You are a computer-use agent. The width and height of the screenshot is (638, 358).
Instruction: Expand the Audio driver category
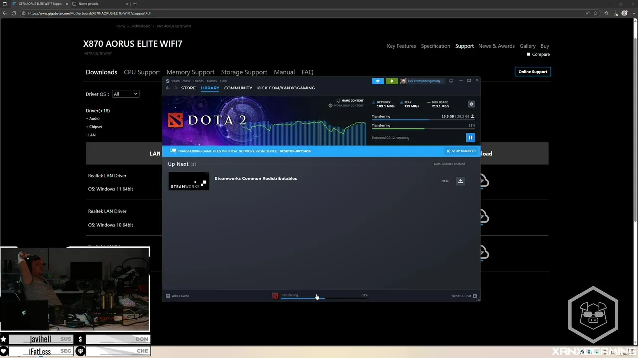point(93,118)
